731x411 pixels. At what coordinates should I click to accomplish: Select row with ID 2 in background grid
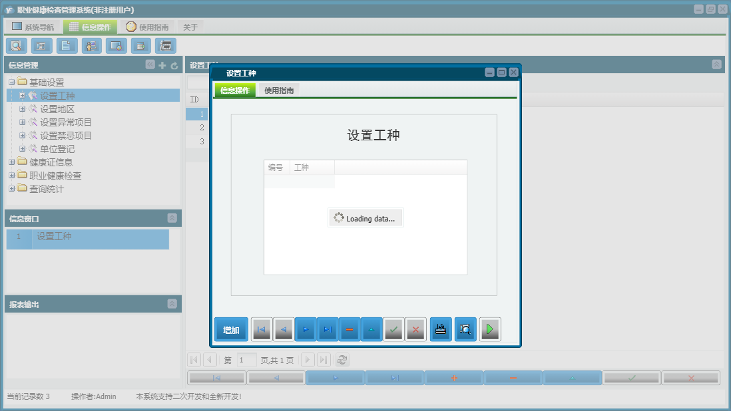point(197,128)
